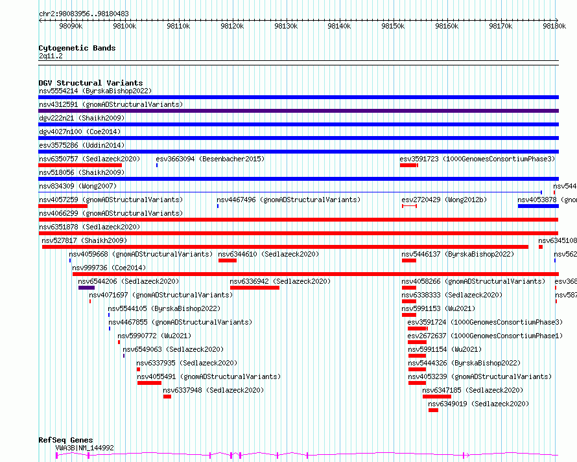Click nsv5544105 (ByrskaBishop2022) label
Viewport: 577px width, 462px height.
[164, 308]
